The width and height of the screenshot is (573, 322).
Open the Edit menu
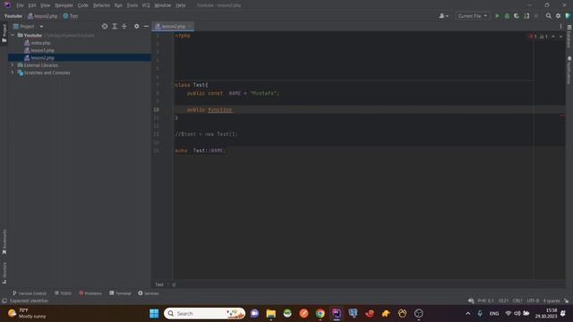[32, 5]
